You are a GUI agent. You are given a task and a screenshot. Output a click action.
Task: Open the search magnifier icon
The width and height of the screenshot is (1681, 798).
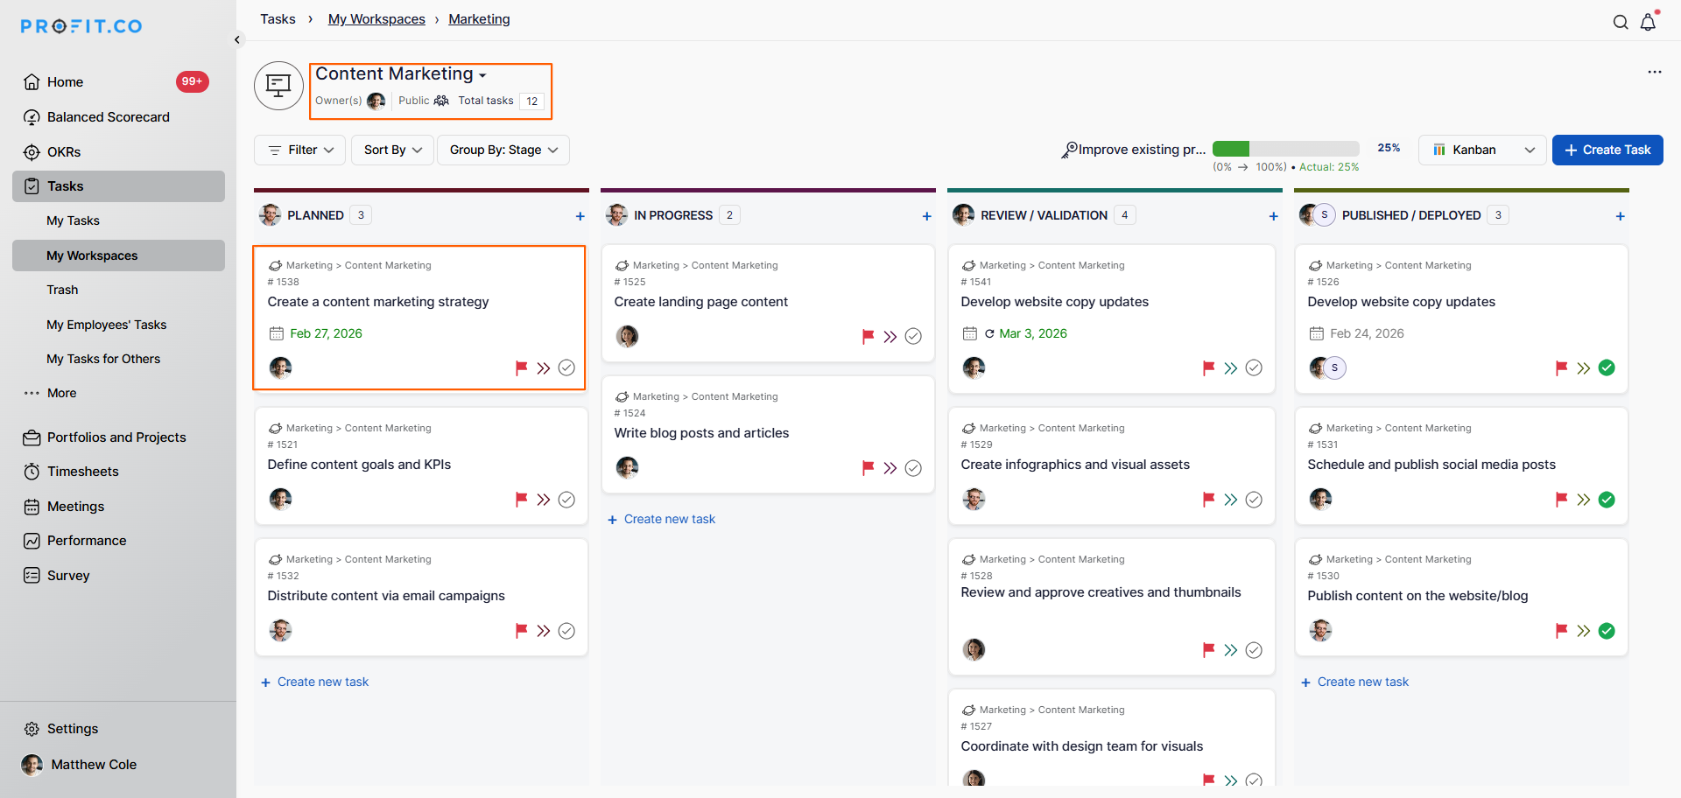click(1621, 23)
